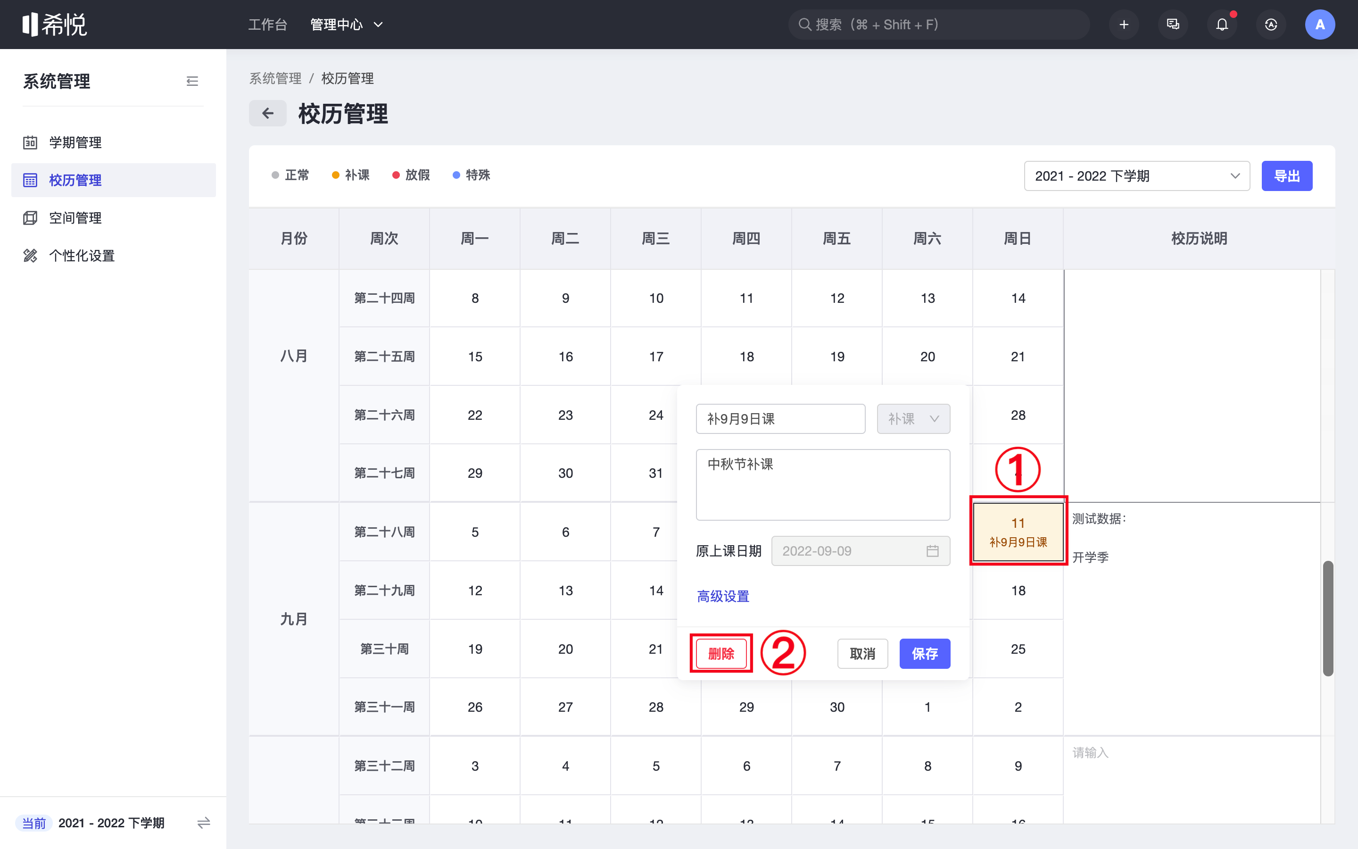The width and height of the screenshot is (1358, 849).
Task: Click the 空间管理 cube icon
Action: point(30,218)
